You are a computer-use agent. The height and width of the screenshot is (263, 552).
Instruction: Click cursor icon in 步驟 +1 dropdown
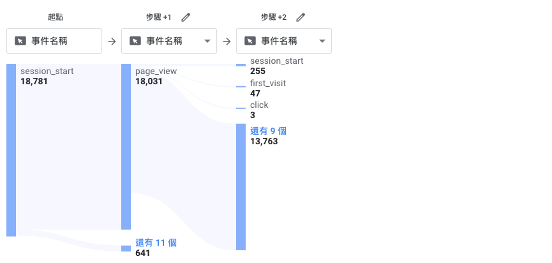tap(135, 41)
